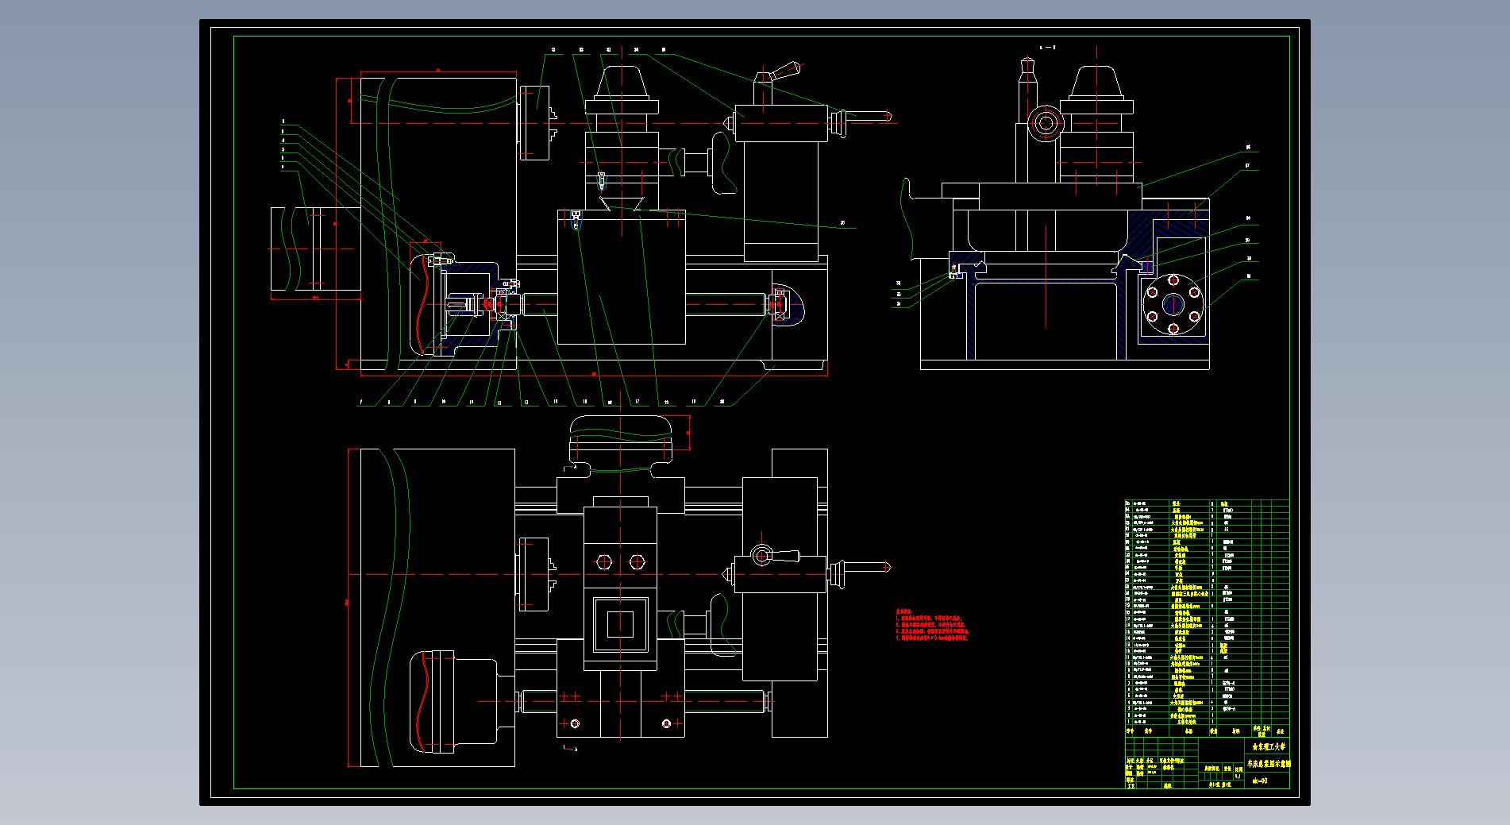
Task: Click the tailstock lock lever in the top view
Action: coord(774,557)
